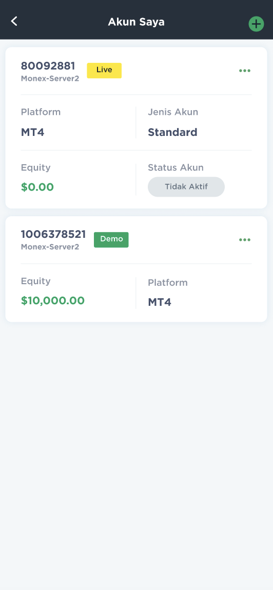Viewport: 273px width, 590px height.
Task: Tap the back arrow icon
Action: pyautogui.click(x=14, y=21)
